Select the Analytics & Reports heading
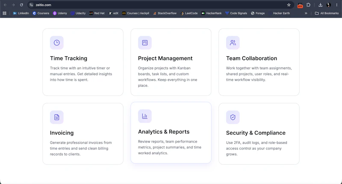 point(164,132)
